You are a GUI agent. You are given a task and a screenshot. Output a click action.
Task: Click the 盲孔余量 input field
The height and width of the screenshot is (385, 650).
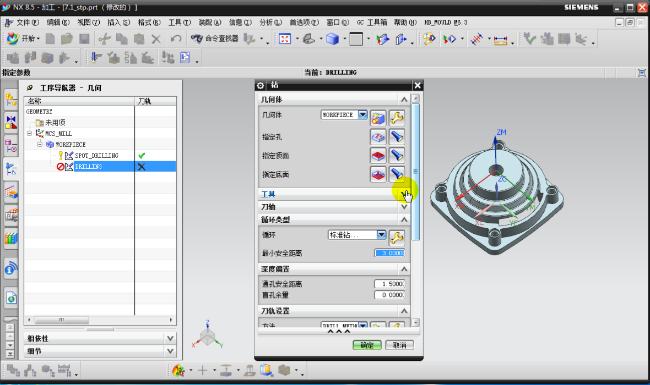[x=390, y=295]
